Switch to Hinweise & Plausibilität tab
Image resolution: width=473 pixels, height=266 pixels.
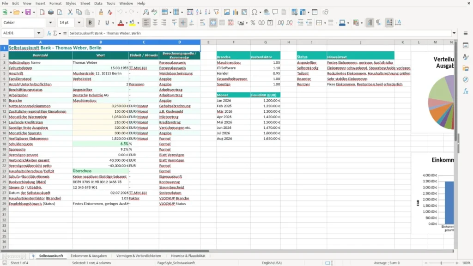coord(188,256)
